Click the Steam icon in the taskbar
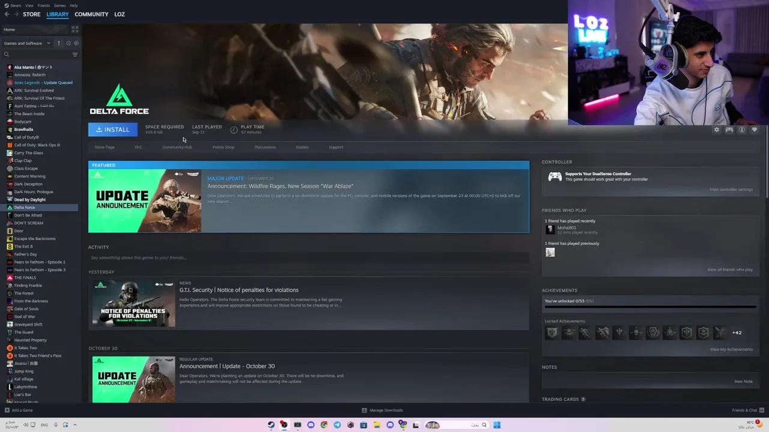This screenshot has width=769, height=432. (271, 425)
